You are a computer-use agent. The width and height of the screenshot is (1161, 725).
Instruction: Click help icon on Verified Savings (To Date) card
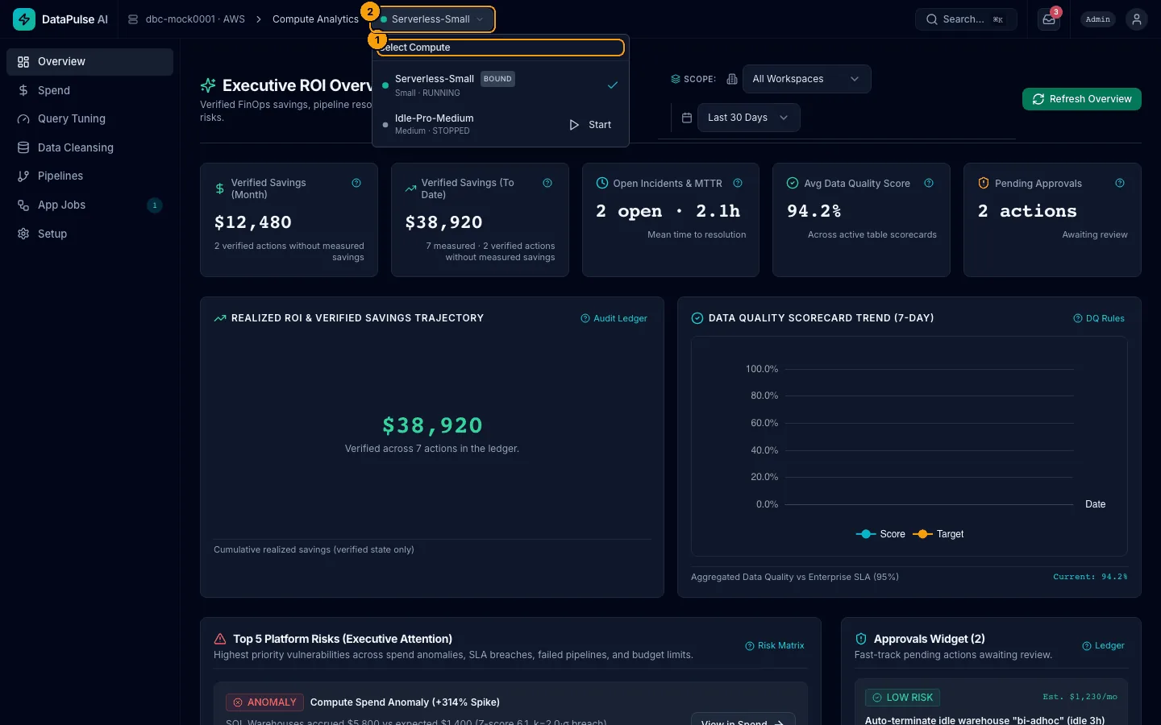(x=547, y=183)
